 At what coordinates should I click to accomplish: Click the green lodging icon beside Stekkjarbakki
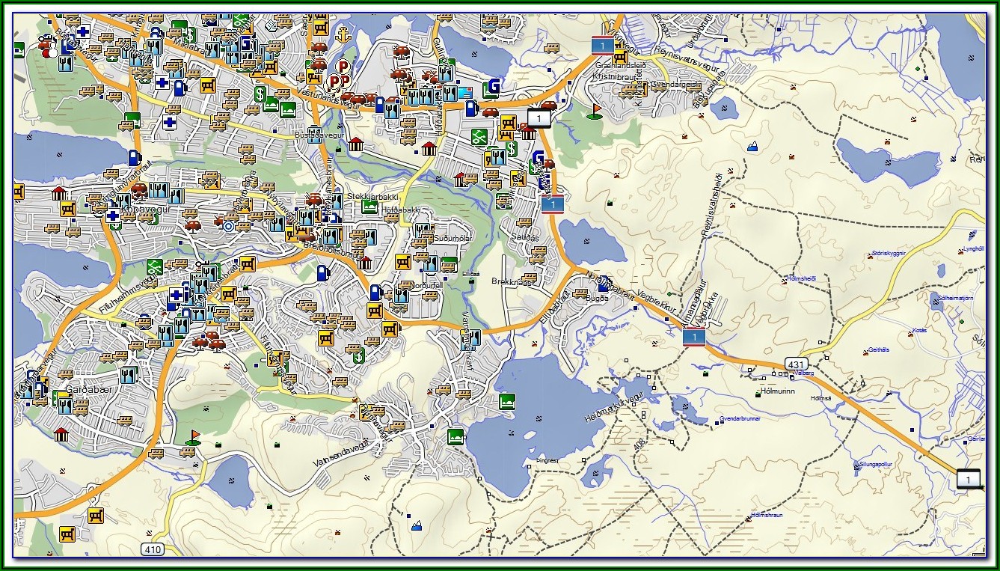point(370,207)
